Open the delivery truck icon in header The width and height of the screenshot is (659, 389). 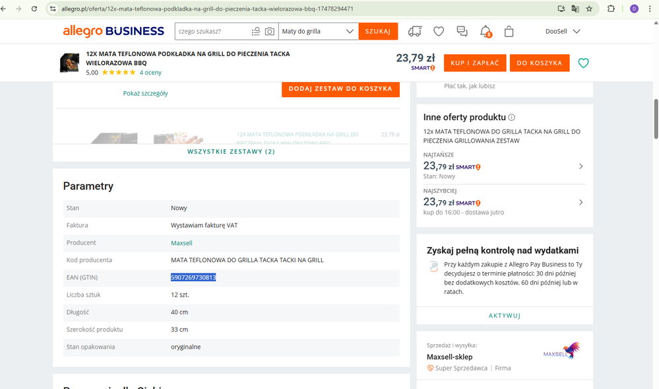point(415,31)
